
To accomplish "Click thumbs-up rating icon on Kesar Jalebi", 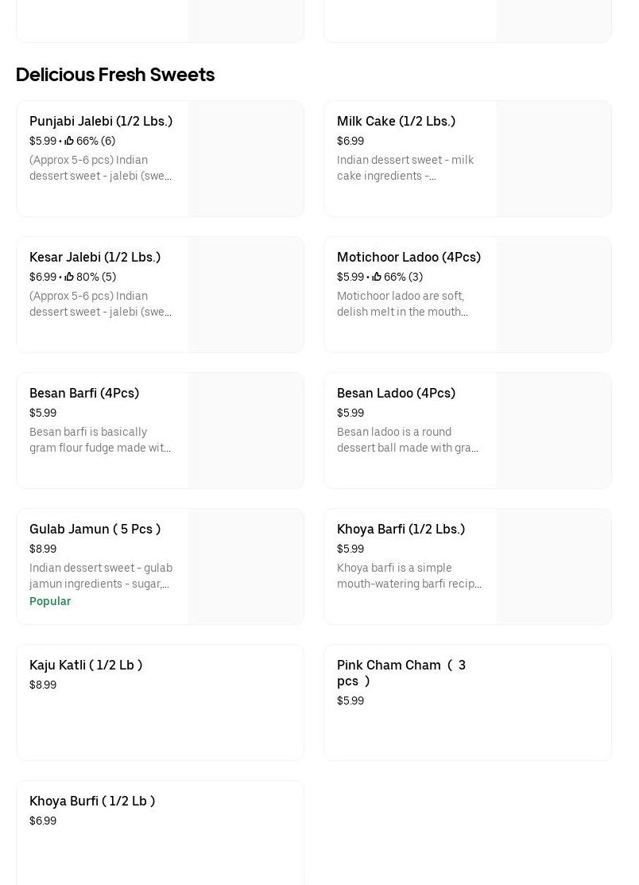I will 69,277.
